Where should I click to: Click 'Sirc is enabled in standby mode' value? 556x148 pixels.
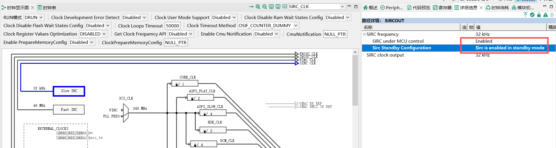point(510,48)
